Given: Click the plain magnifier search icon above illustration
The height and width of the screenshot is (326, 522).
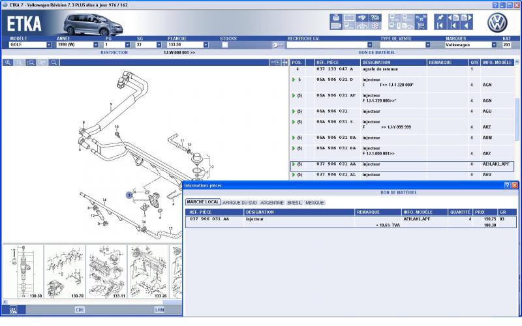Looking at the screenshot, I should 54,63.
